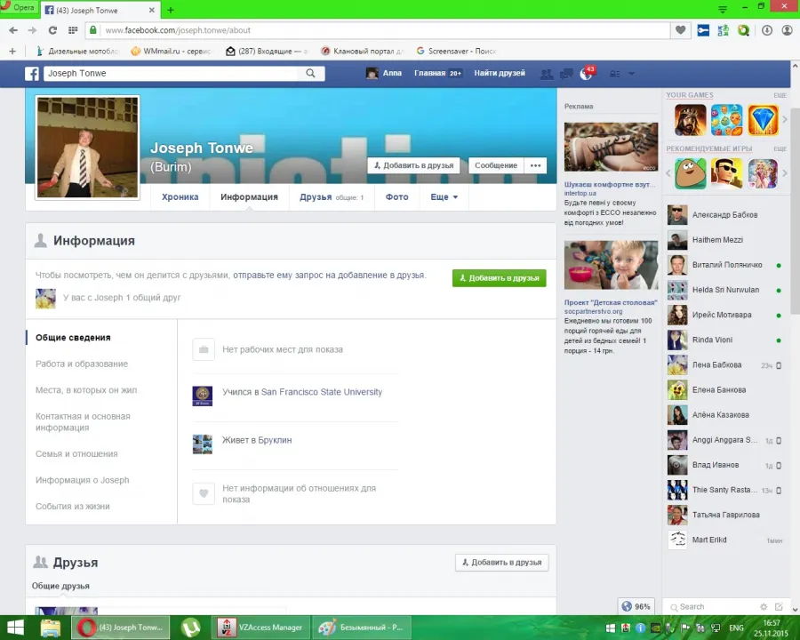Click the San Francisco State University logo icon
This screenshot has height=640, width=800.
202,396
